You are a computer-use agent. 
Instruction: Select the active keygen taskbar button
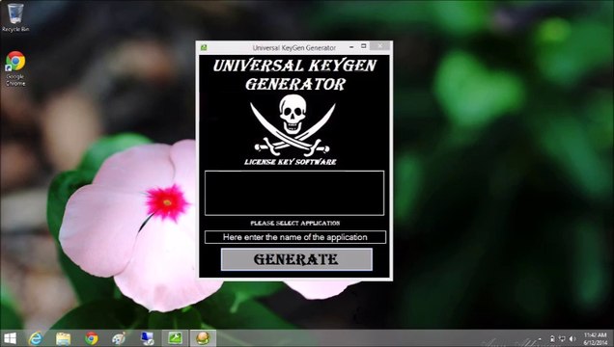(x=203, y=338)
